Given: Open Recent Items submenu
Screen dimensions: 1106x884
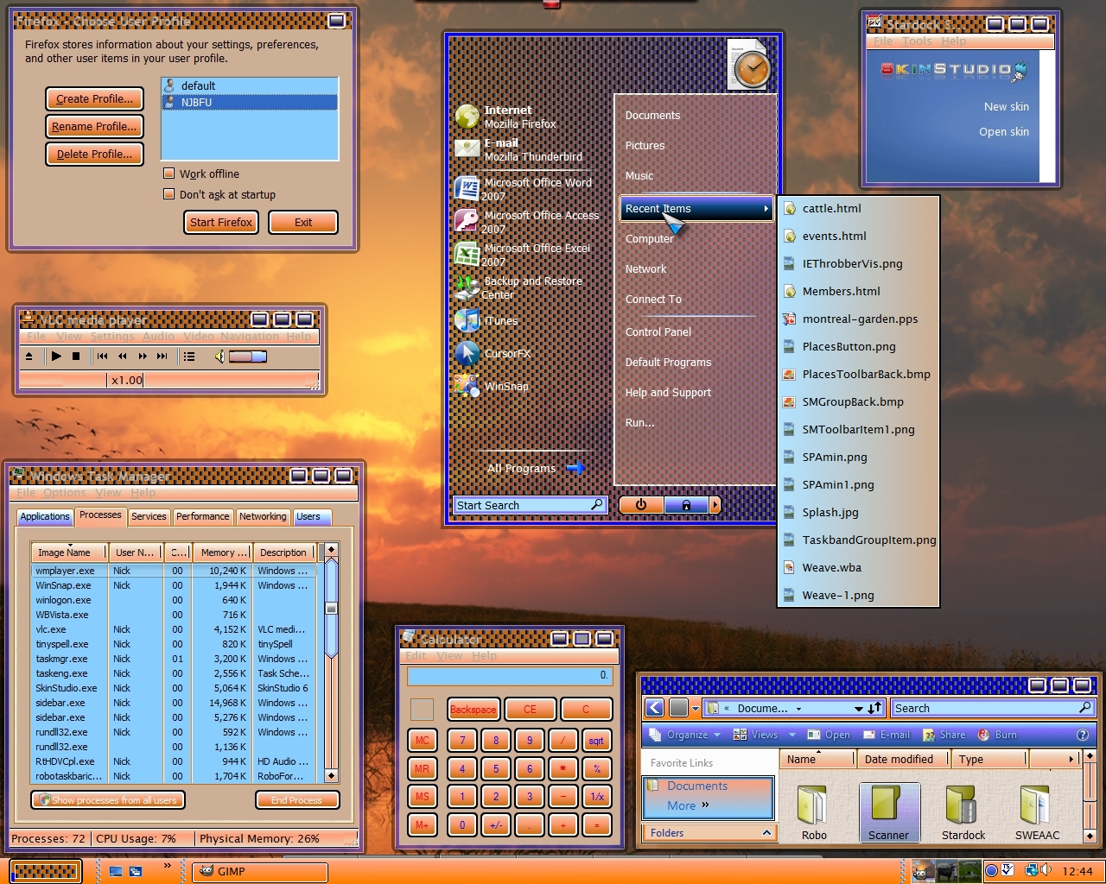Looking at the screenshot, I should point(696,208).
